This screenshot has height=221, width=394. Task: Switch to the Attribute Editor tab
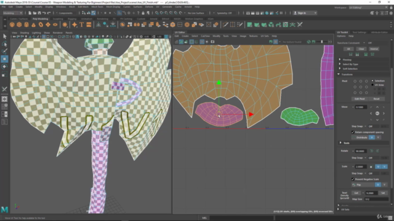click(x=379, y=33)
